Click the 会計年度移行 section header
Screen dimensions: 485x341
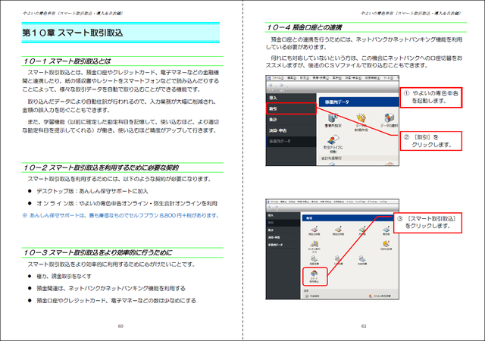click(358, 158)
